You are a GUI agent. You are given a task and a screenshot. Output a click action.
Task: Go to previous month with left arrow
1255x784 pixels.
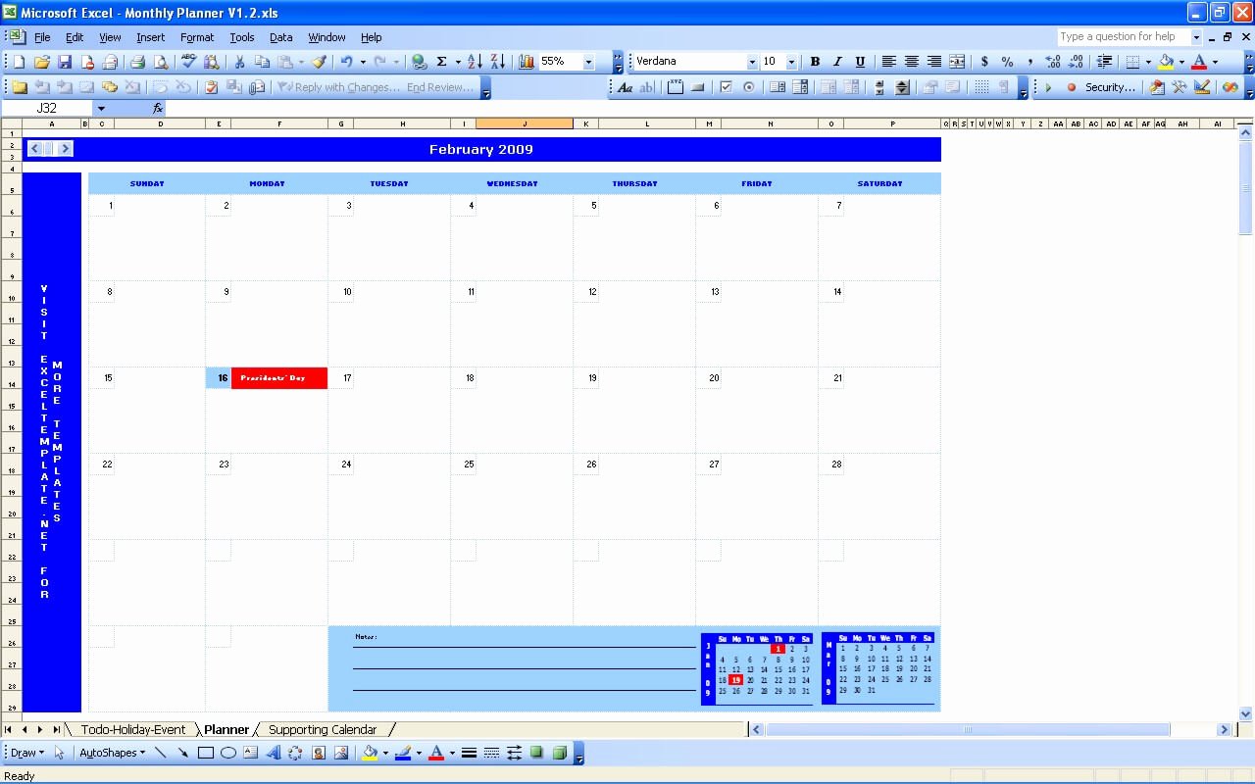tap(35, 149)
